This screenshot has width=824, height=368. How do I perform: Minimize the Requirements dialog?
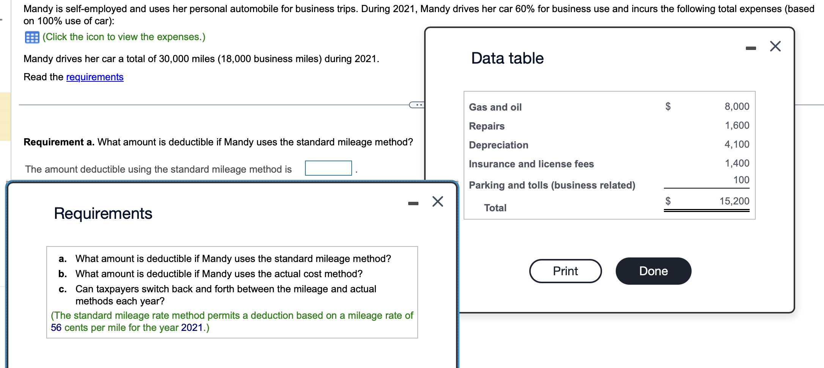(413, 203)
